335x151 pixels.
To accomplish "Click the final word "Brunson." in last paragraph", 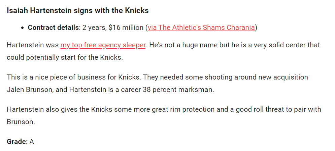I will [x=21, y=121].
